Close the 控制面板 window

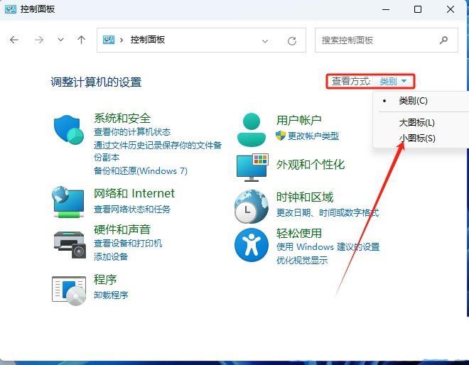coord(451,9)
